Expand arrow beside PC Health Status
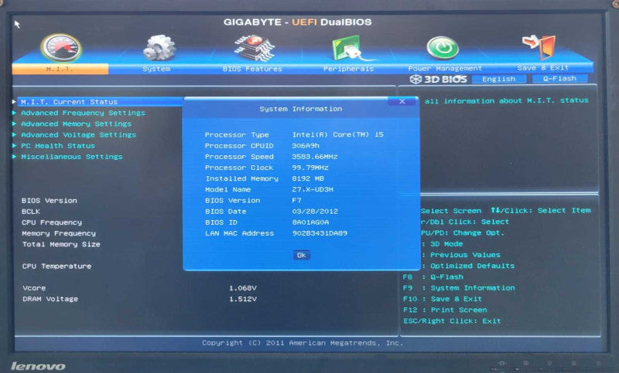The height and width of the screenshot is (373, 619). [x=14, y=146]
